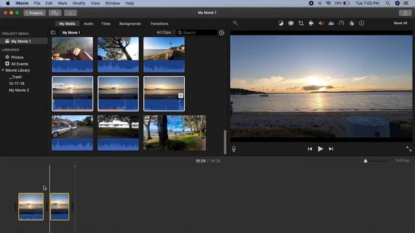The width and height of the screenshot is (415, 233).
Task: Skip to previous clip in viewer
Action: 310,149
